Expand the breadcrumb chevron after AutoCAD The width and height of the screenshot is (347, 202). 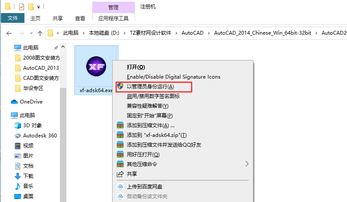click(209, 33)
